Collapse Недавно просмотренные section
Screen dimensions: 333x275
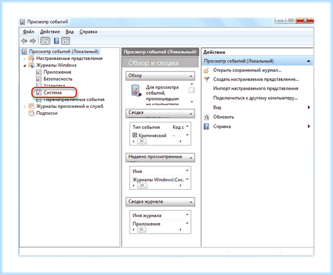pos(191,158)
